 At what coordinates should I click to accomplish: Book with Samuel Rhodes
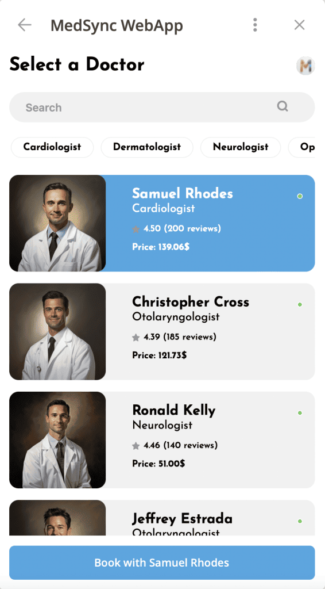[162, 563]
